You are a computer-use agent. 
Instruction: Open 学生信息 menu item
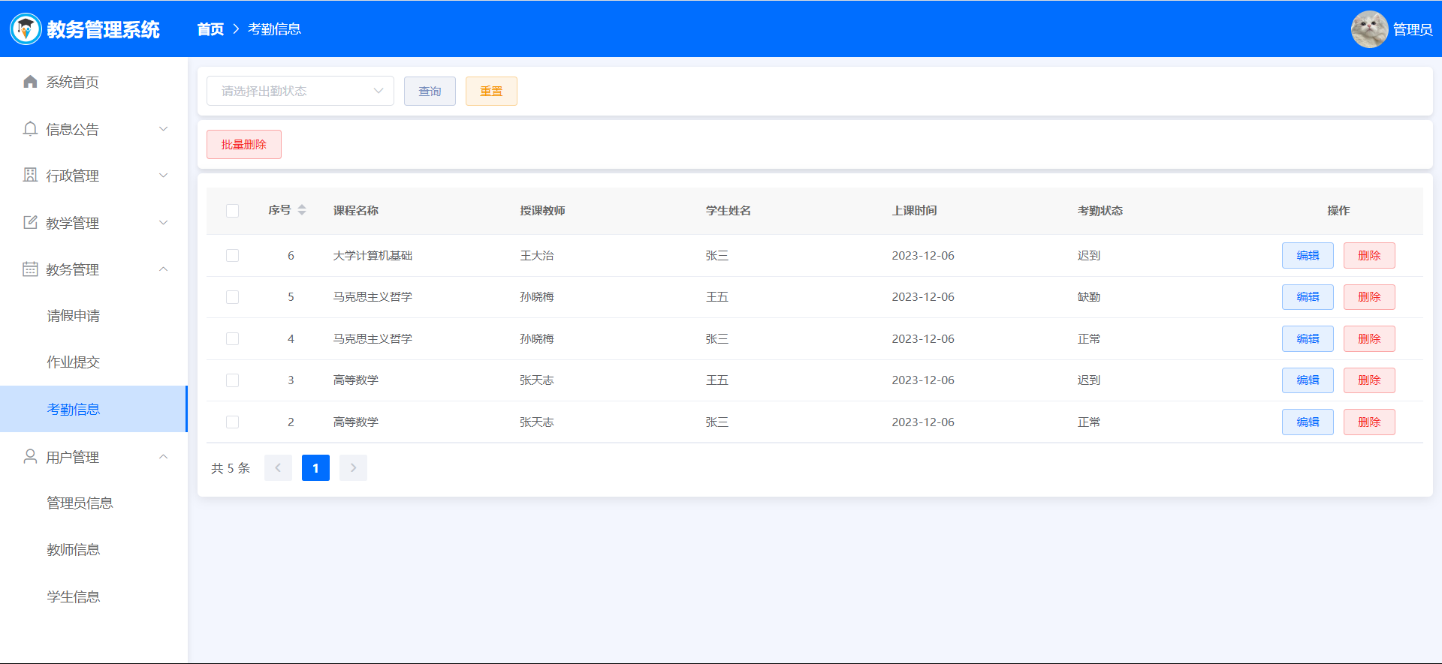[93, 596]
